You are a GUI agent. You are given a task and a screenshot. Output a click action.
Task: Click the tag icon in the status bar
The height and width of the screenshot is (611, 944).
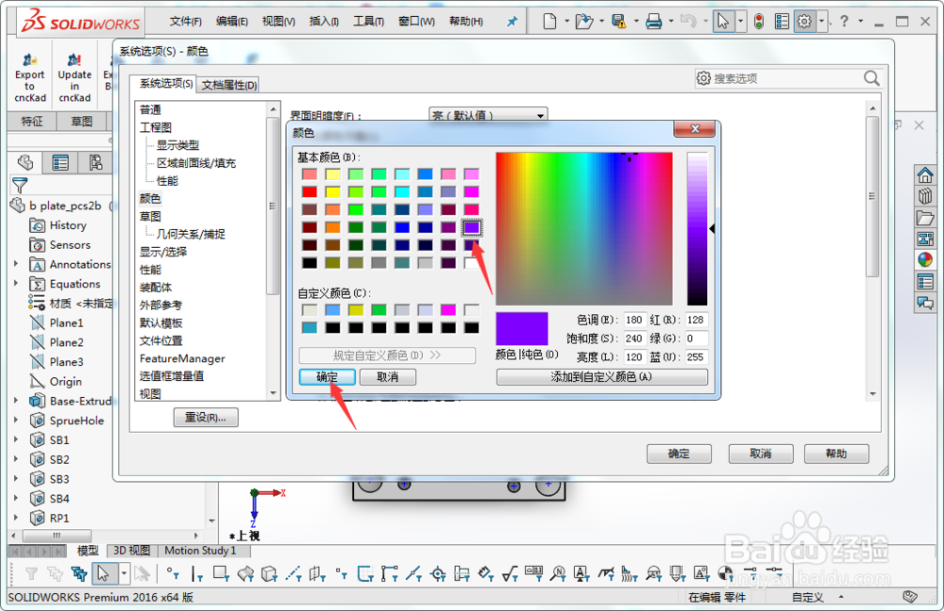[x=910, y=597]
